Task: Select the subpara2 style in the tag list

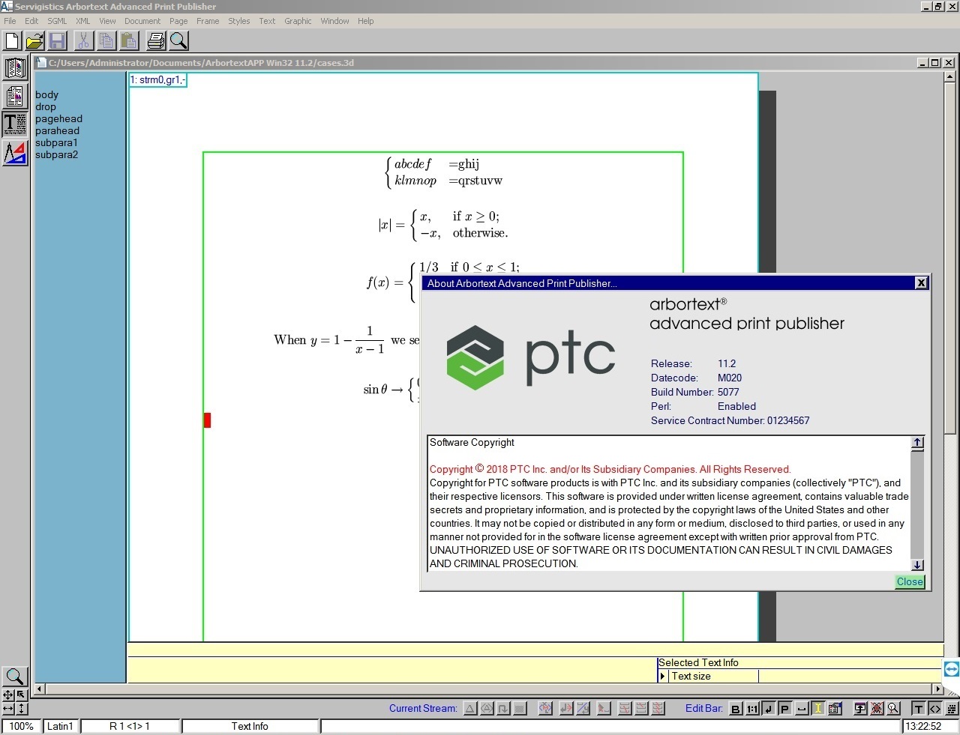Action: [56, 155]
